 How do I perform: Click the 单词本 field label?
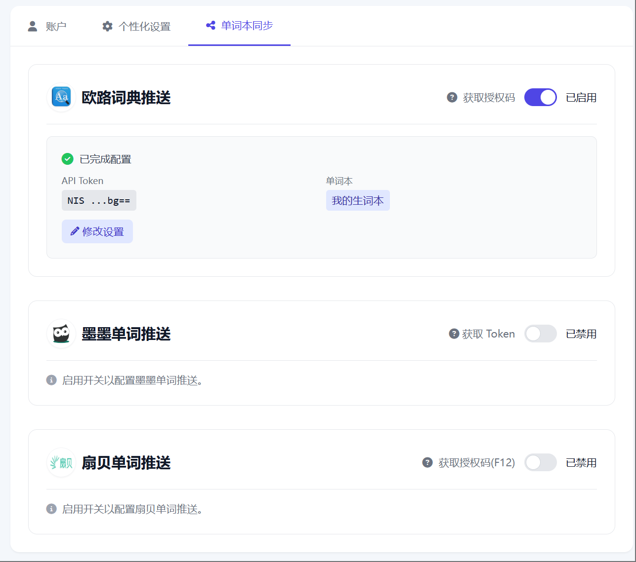point(339,181)
